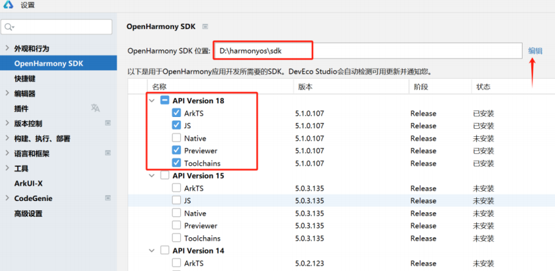Viewport: 555px width, 271px height.
Task: Expand CodeGenie settings section
Action: [7, 198]
